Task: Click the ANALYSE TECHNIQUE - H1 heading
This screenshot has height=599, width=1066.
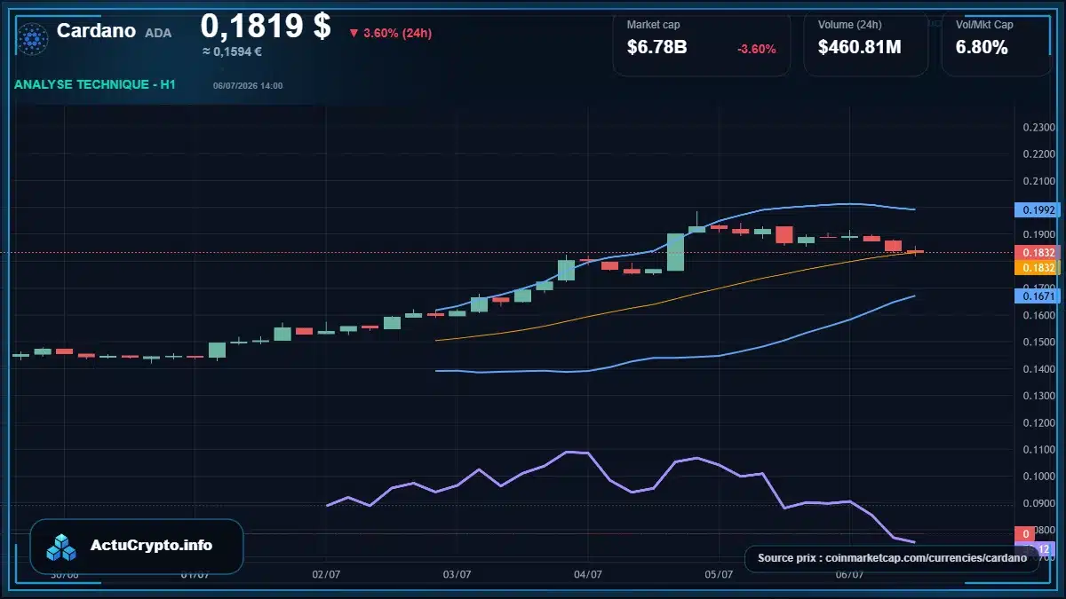Action: click(x=94, y=84)
